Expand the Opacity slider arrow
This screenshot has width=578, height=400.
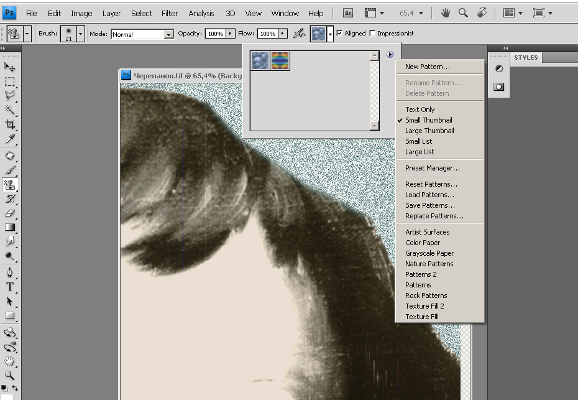(231, 34)
